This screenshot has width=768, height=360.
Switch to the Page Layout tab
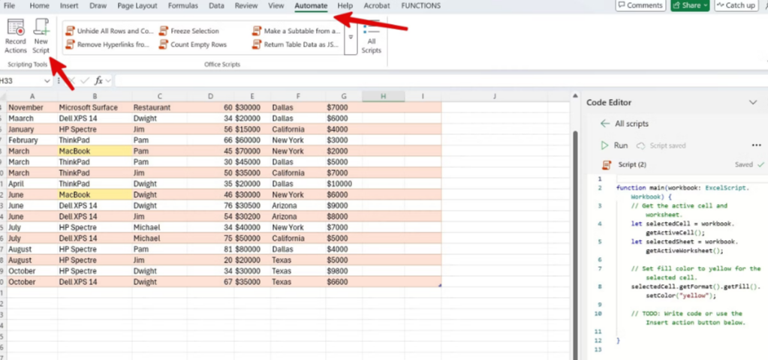coord(137,6)
